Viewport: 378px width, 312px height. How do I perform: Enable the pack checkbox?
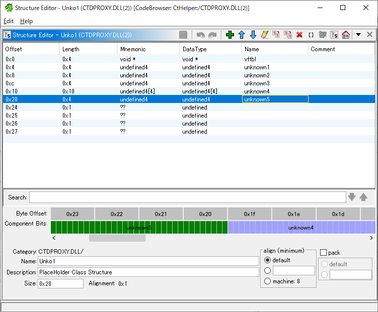[323, 253]
